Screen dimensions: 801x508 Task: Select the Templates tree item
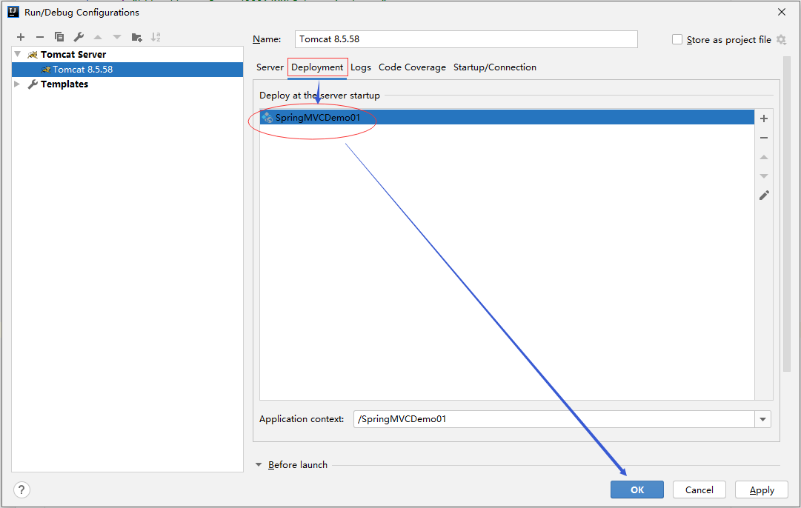(64, 84)
